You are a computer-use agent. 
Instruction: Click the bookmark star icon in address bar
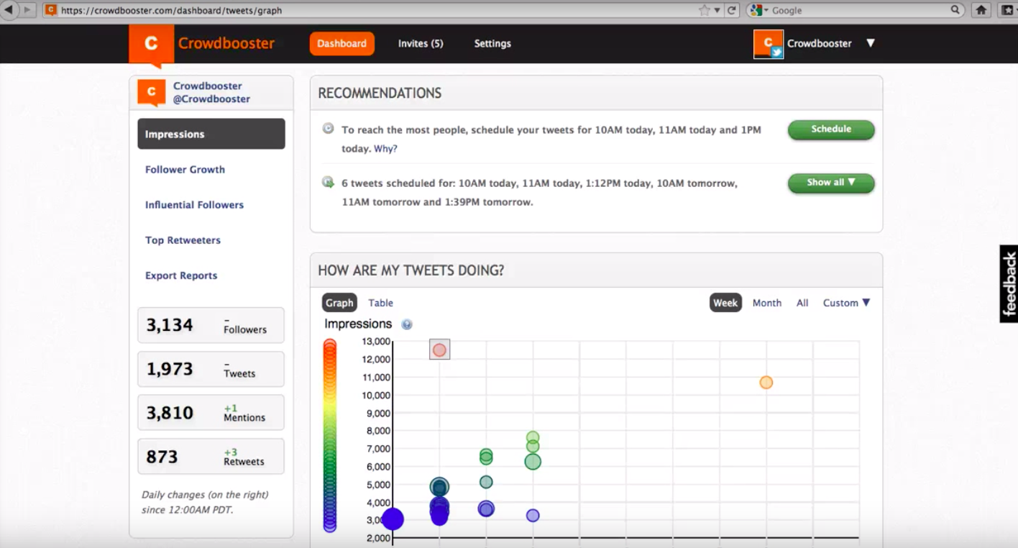coord(705,10)
